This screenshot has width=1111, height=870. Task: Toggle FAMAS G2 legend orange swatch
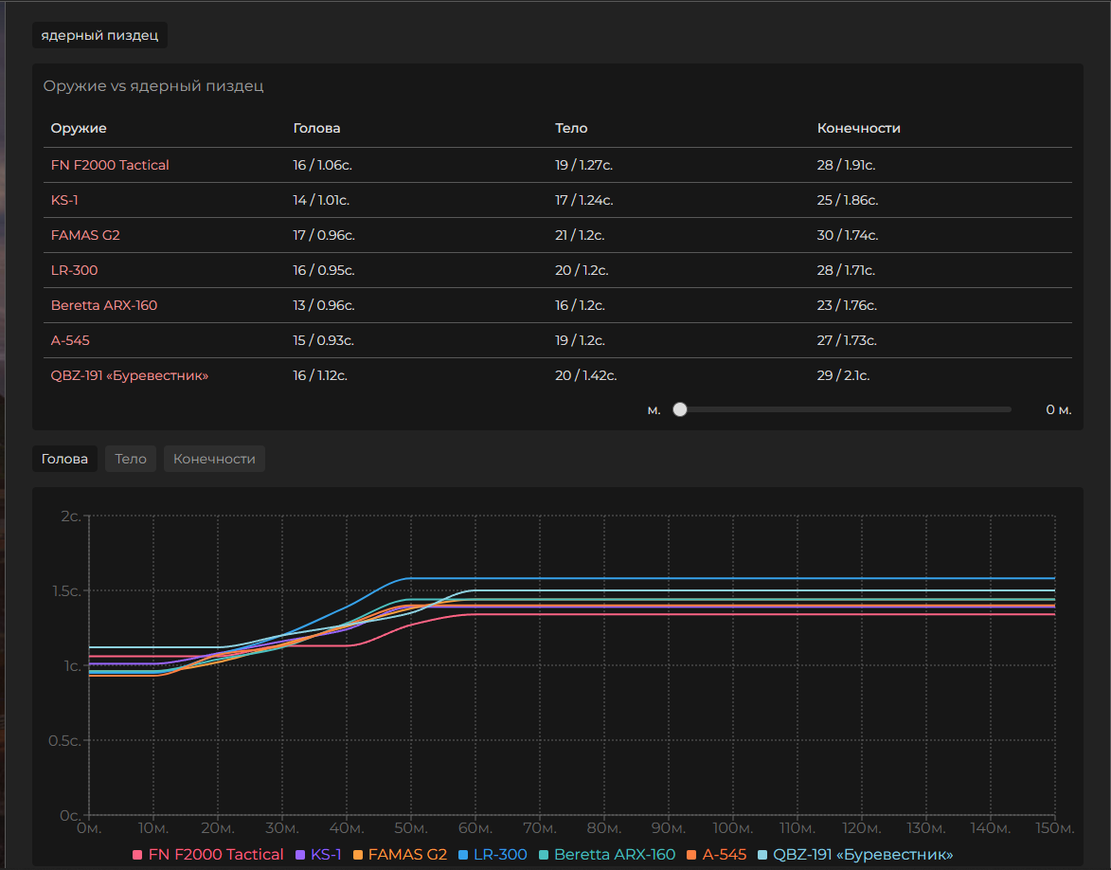[358, 855]
